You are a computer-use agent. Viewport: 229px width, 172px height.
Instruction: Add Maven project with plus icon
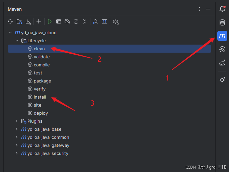39,21
